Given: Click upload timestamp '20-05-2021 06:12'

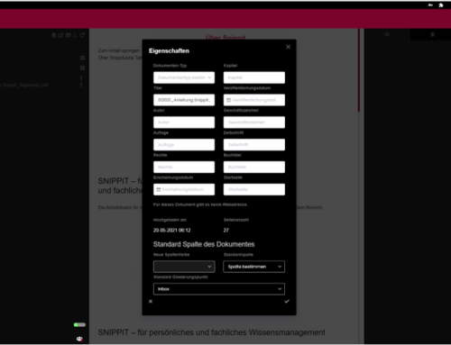Looking at the screenshot, I should tap(171, 231).
